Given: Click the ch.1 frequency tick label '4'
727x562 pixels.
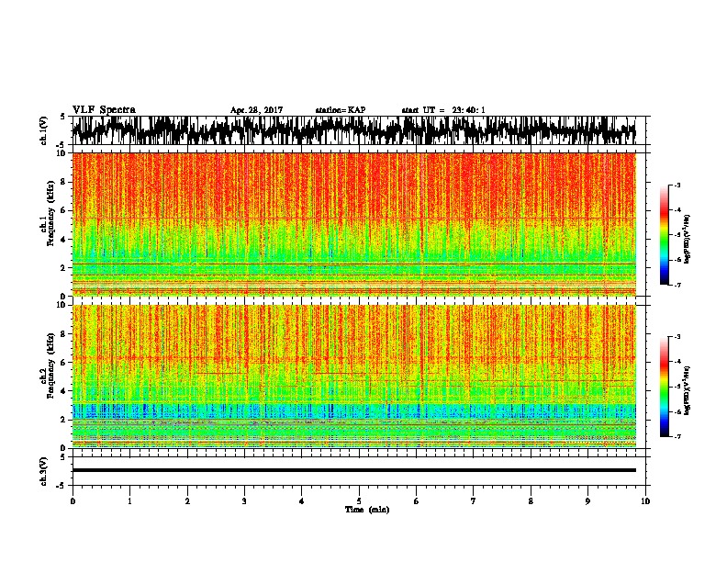Looking at the screenshot, I should (64, 240).
